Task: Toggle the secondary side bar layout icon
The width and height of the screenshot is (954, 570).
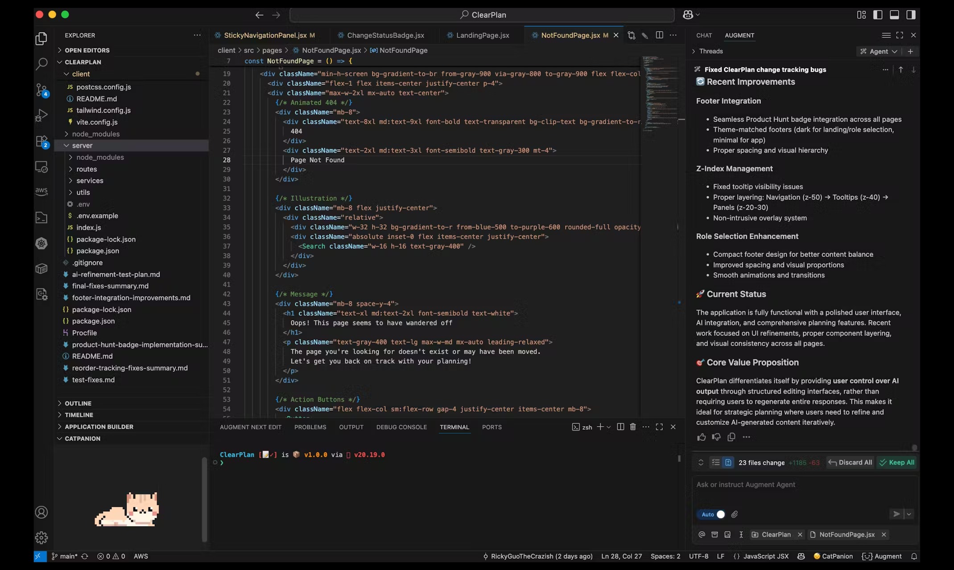Action: [x=911, y=15]
